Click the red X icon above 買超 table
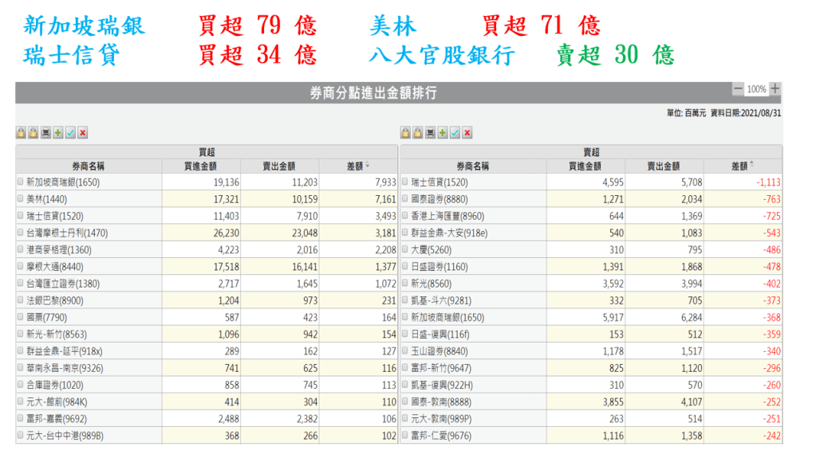Screen dimensions: 816x466 pos(82,132)
